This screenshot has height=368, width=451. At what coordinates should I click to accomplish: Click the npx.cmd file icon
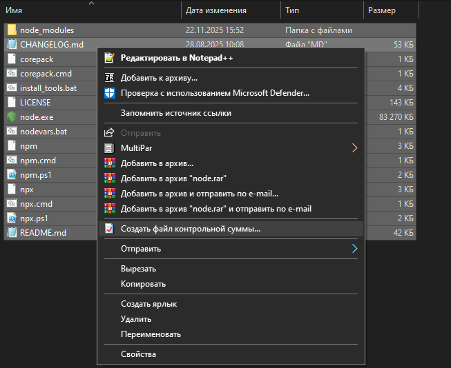[x=12, y=203]
